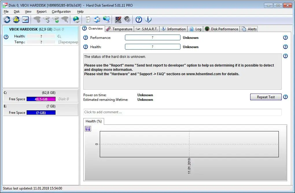Click the health graph plot area
The width and height of the screenshot is (295, 193).
click(x=189, y=144)
